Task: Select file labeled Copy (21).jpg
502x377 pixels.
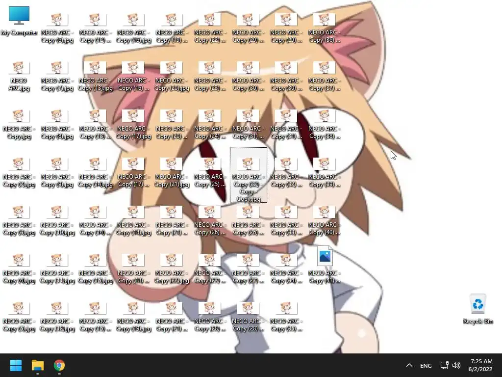Action: click(x=172, y=172)
